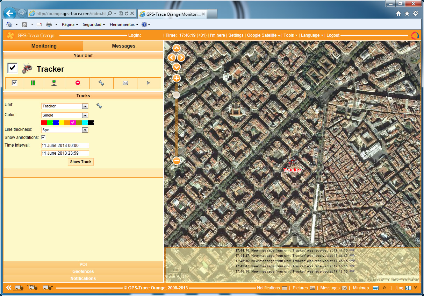Click the Logout link
424x296 pixels.
point(333,35)
